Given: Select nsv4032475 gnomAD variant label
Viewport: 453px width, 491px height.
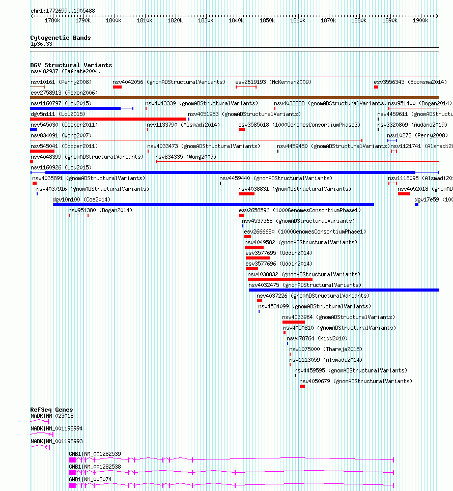Looking at the screenshot, I should (x=305, y=284).
